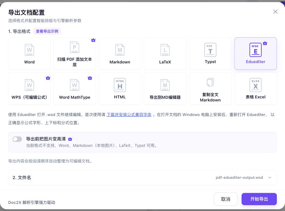Open the download formula-compatible fonts link
Screen dimensions: 285x211
click(x=129, y=115)
